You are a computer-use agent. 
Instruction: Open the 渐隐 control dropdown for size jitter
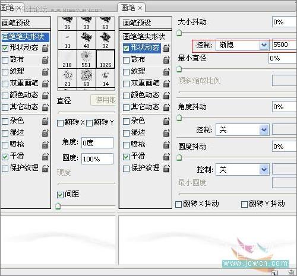point(242,45)
